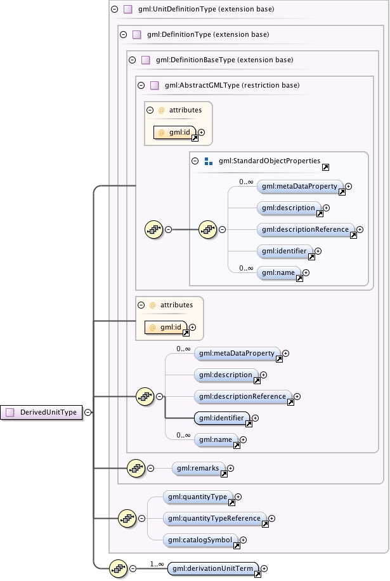The width and height of the screenshot is (390, 581).
Task: Click the gml:AbstractGMLType type icon
Action: [154, 85]
